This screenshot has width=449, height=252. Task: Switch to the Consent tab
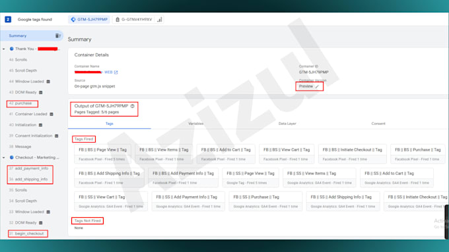[378, 124]
